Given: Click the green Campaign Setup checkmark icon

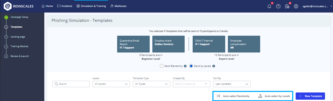Looking at the screenshot, I should coord(6,17).
